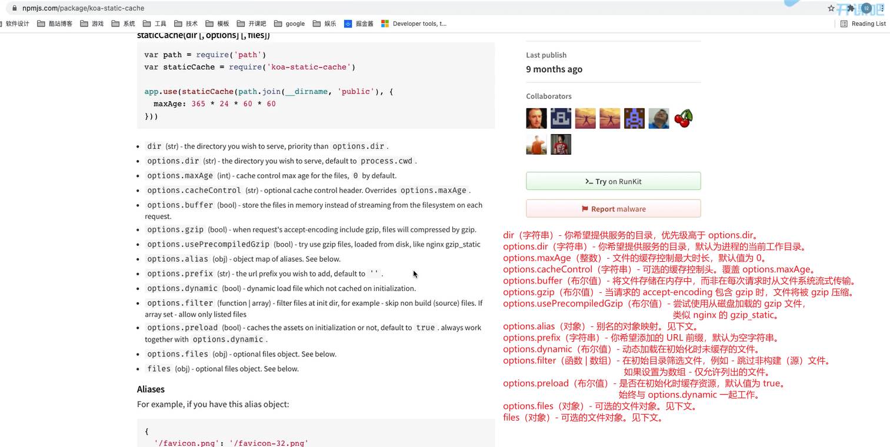Image resolution: width=890 pixels, height=447 pixels.
Task: Click the Report malware button
Action: point(613,208)
